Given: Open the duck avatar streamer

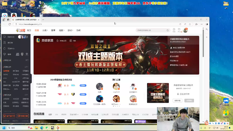Looking at the screenshot, I should [x=133, y=99].
